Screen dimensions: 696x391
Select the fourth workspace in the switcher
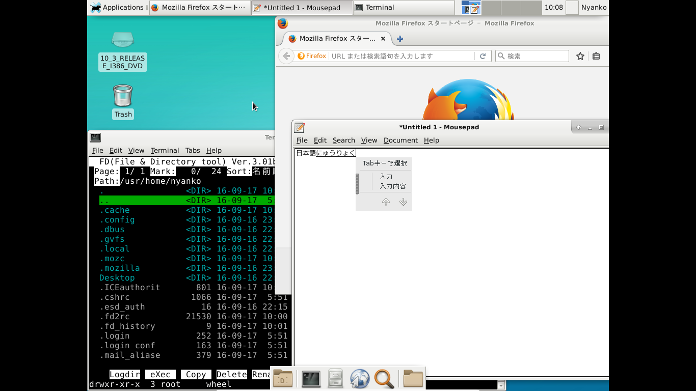(x=531, y=8)
